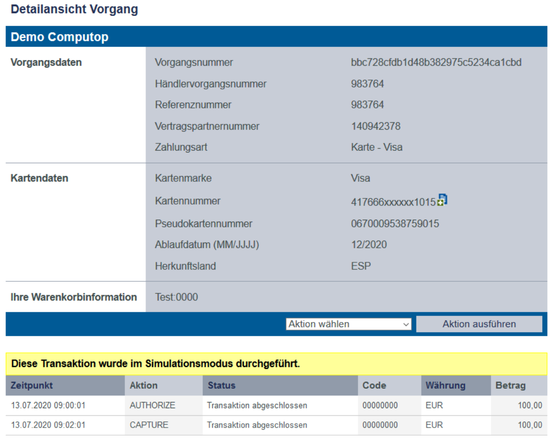Screen dimensions: 555x438
Task: Select the Status column header
Action: click(280, 385)
